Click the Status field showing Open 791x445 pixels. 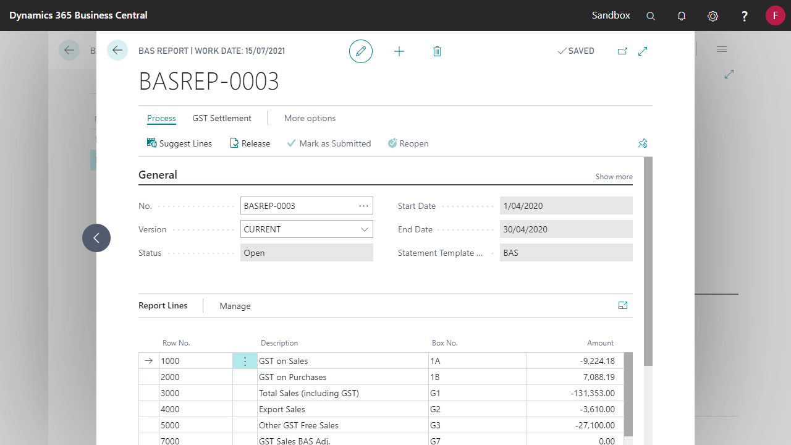point(307,253)
